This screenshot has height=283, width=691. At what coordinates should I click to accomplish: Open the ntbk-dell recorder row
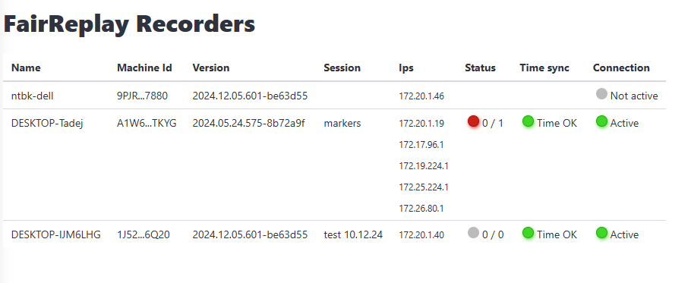coord(334,96)
